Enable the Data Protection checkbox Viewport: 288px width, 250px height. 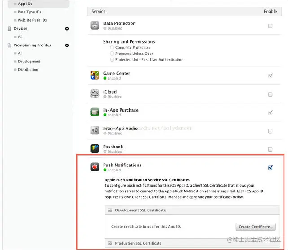click(x=270, y=26)
